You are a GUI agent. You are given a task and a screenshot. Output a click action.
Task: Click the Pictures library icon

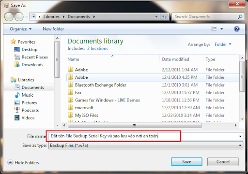click(17, 102)
